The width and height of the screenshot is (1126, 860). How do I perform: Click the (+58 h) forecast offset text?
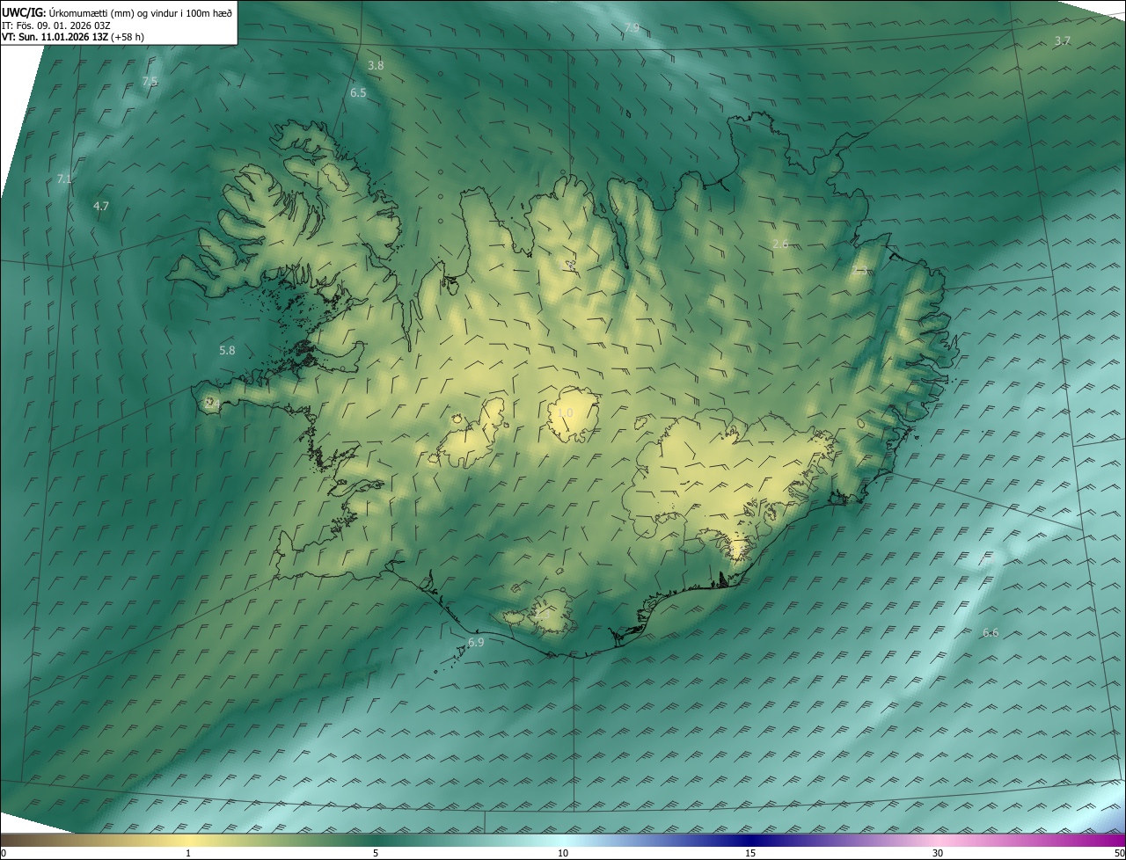click(x=128, y=37)
